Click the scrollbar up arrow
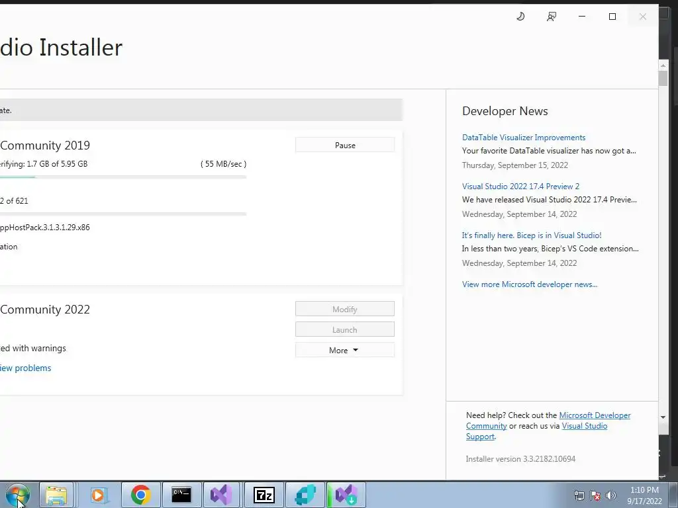The width and height of the screenshot is (678, 508). 663,65
